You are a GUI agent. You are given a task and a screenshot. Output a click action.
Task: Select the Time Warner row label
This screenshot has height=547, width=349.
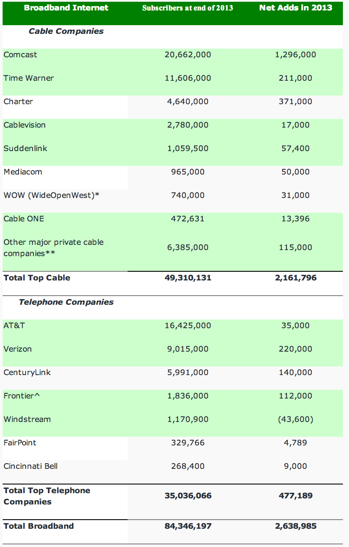point(29,78)
